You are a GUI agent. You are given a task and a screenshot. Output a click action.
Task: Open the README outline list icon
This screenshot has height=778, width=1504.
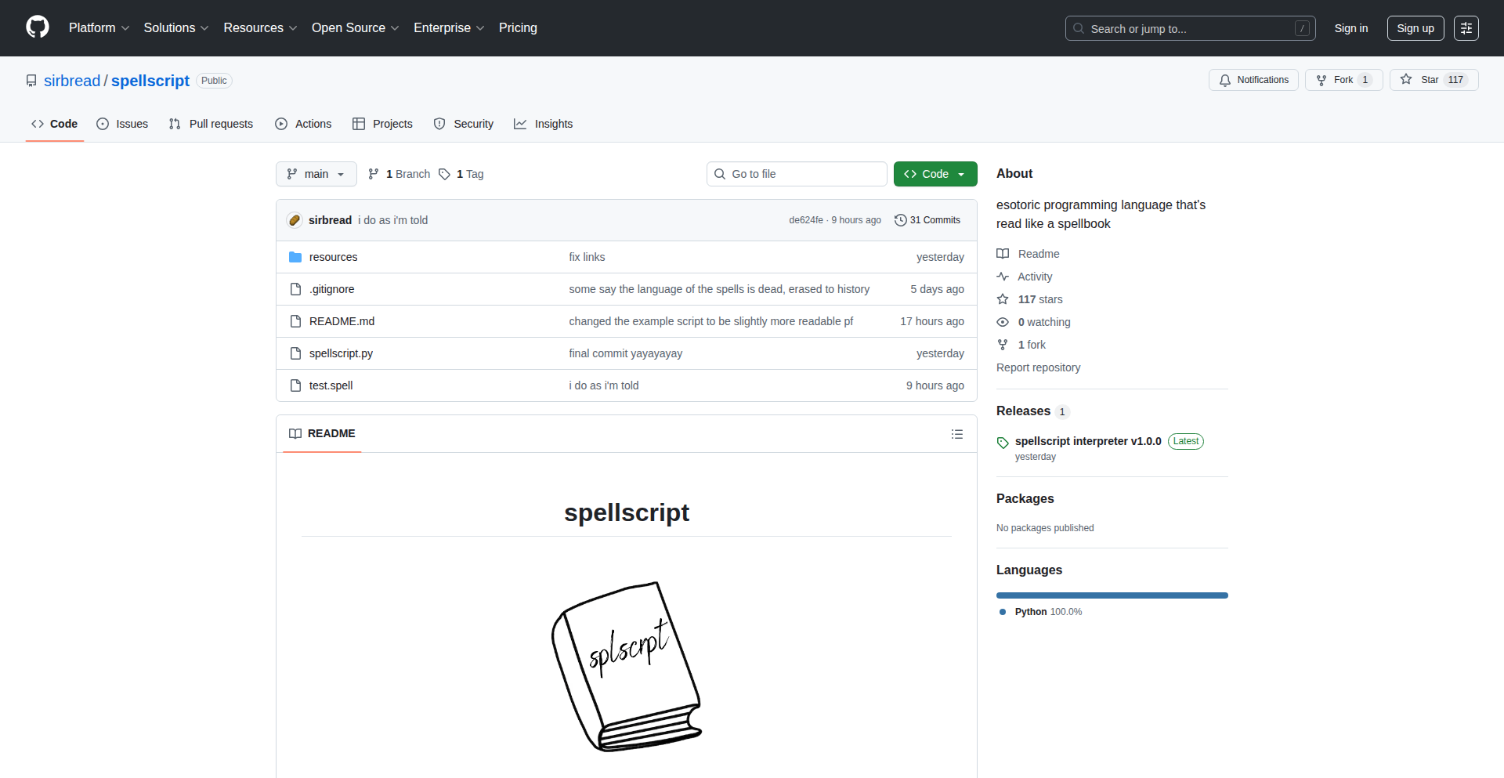coord(956,434)
